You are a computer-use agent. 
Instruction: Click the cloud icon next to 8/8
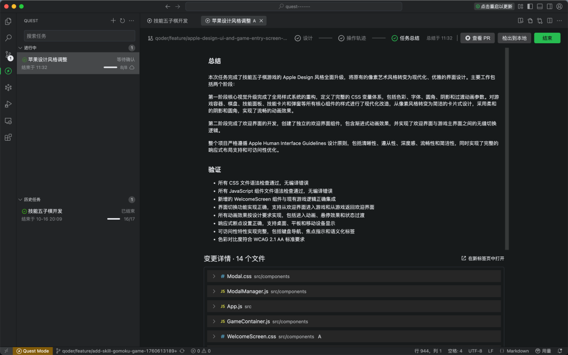pyautogui.click(x=132, y=67)
